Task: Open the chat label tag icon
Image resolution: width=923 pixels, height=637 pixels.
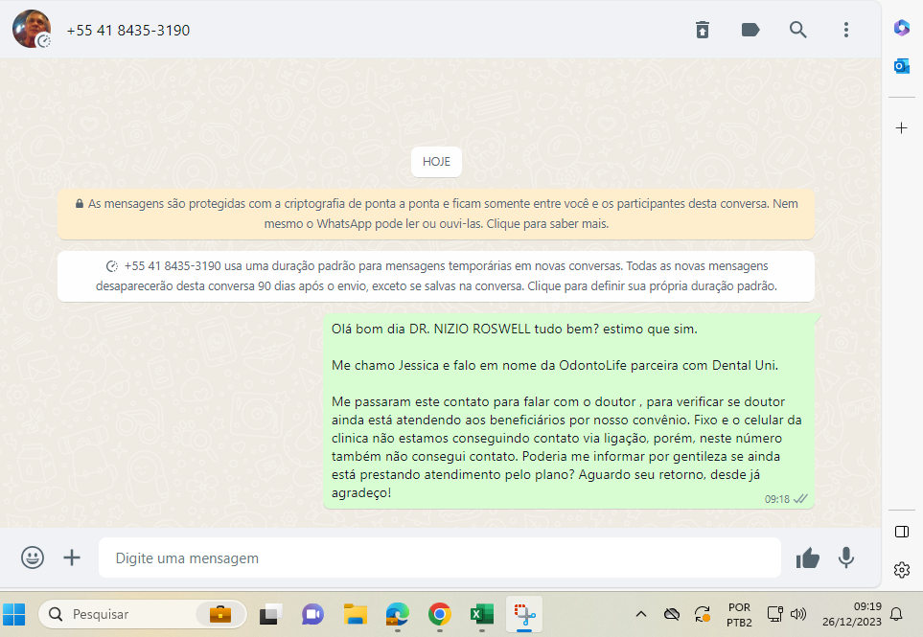Action: pyautogui.click(x=750, y=30)
